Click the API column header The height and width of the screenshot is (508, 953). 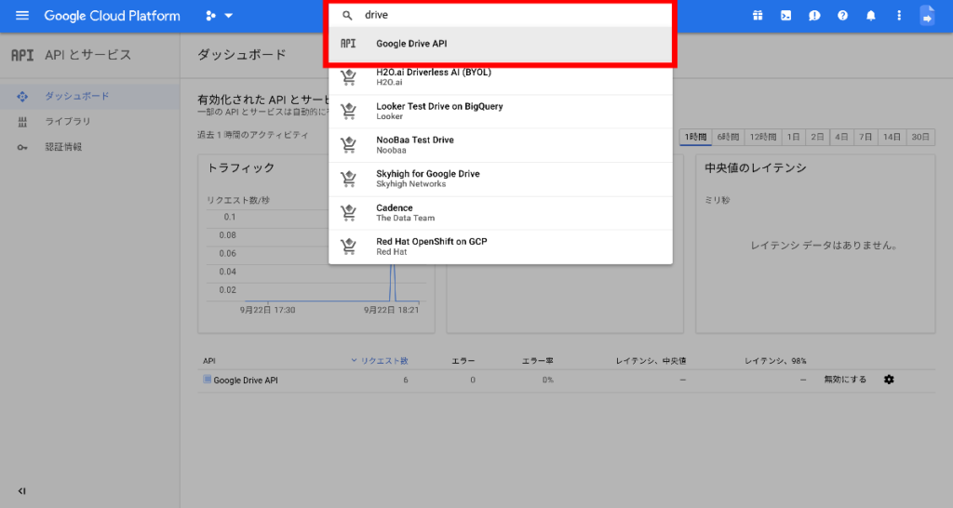[x=209, y=361]
